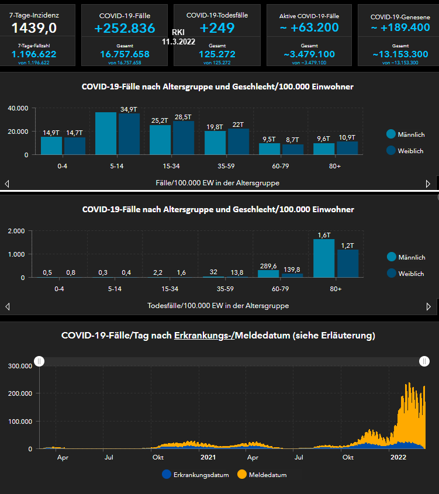The height and width of the screenshot is (494, 439).
Task: Hide the Meldedatum series via its legend
Action: (x=262, y=475)
